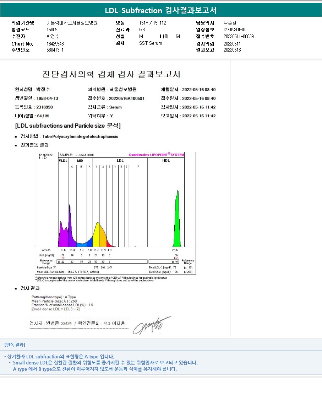Select ward value "151F / 15-112"
The image size is (322, 400).
click(x=153, y=23)
